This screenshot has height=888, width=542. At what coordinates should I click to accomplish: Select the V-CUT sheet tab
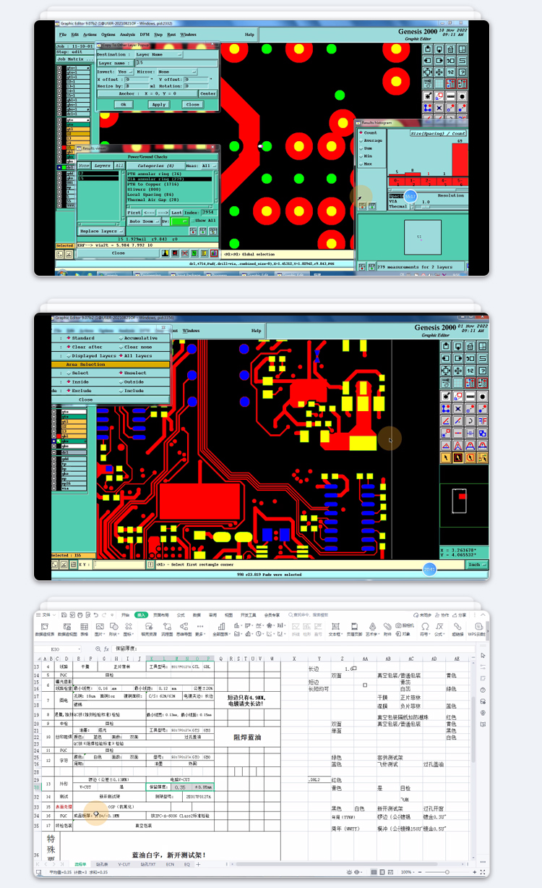click(x=124, y=864)
